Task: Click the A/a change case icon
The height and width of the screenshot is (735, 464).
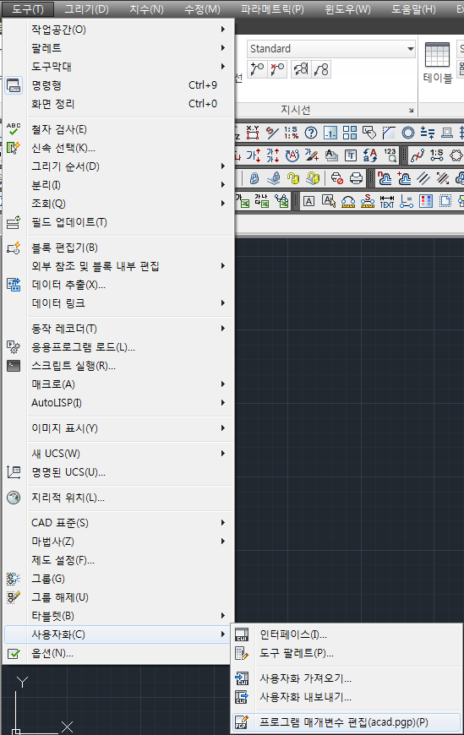Action: pos(370,155)
